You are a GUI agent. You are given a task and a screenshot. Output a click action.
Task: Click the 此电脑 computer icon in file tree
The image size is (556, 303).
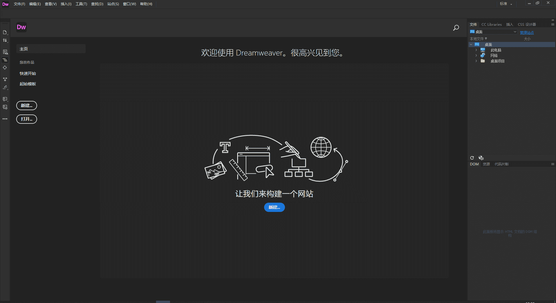point(483,50)
